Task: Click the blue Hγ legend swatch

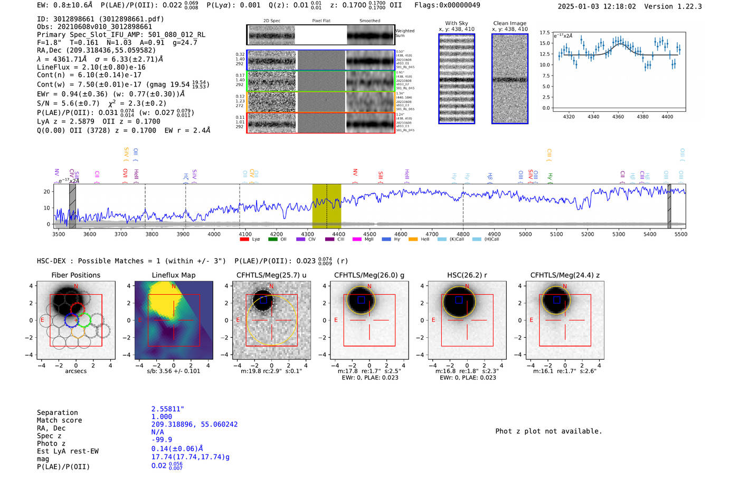Action: 386,240
